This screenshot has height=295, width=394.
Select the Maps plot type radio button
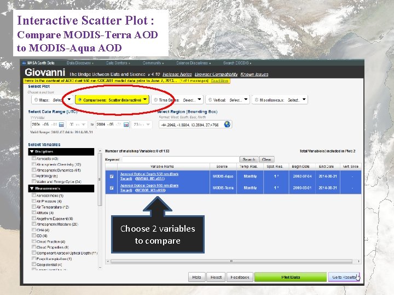[36, 100]
